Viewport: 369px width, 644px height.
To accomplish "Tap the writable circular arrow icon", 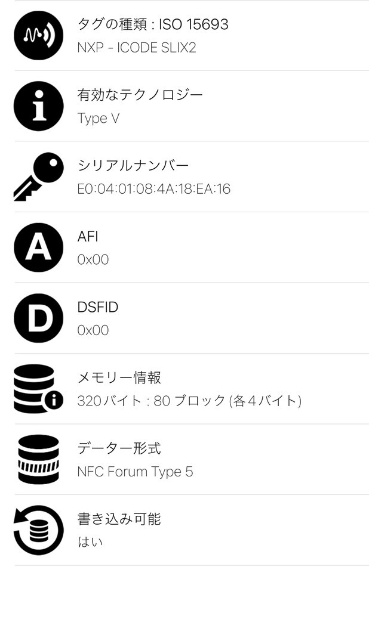I will pos(38,530).
